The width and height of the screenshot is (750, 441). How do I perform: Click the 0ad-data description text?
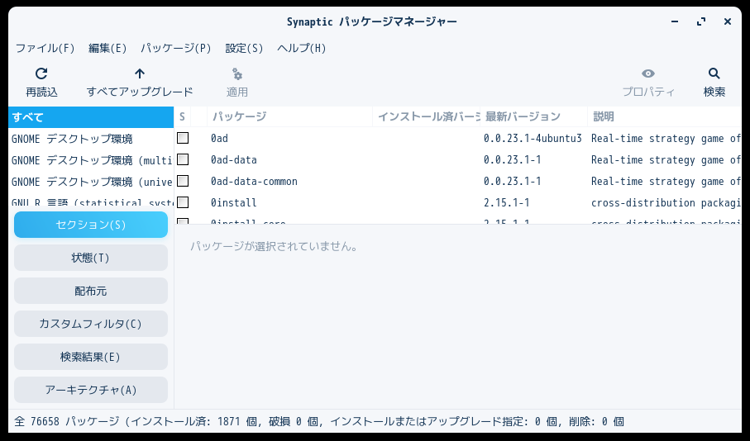pyautogui.click(x=666, y=160)
